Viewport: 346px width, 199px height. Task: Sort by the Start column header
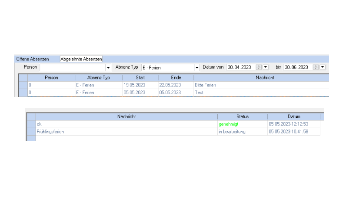[140, 78]
